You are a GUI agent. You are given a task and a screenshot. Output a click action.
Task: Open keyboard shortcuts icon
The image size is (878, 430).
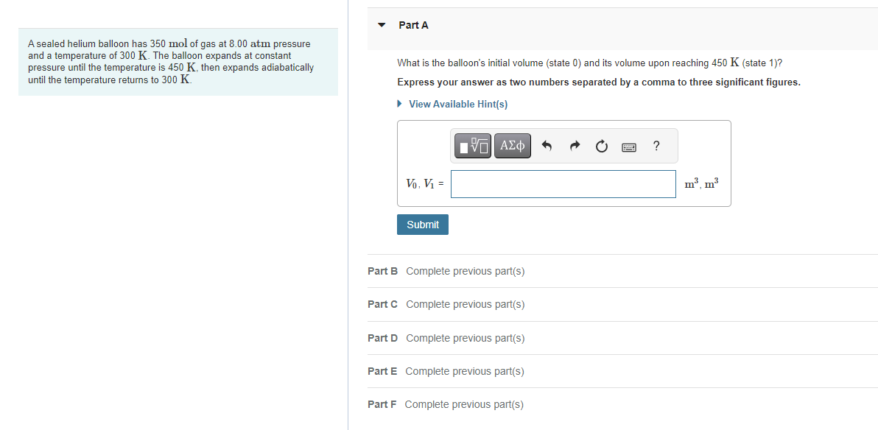point(628,147)
